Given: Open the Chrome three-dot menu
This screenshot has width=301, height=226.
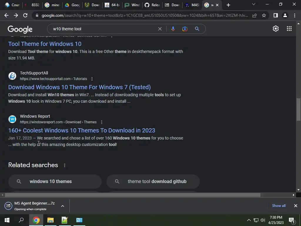Looking at the screenshot, I should [x=295, y=15].
